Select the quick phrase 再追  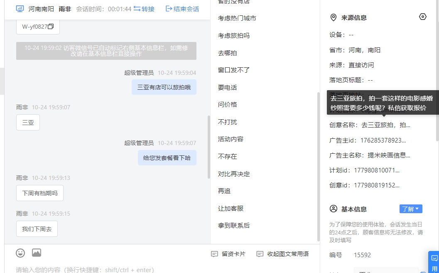click(x=224, y=191)
